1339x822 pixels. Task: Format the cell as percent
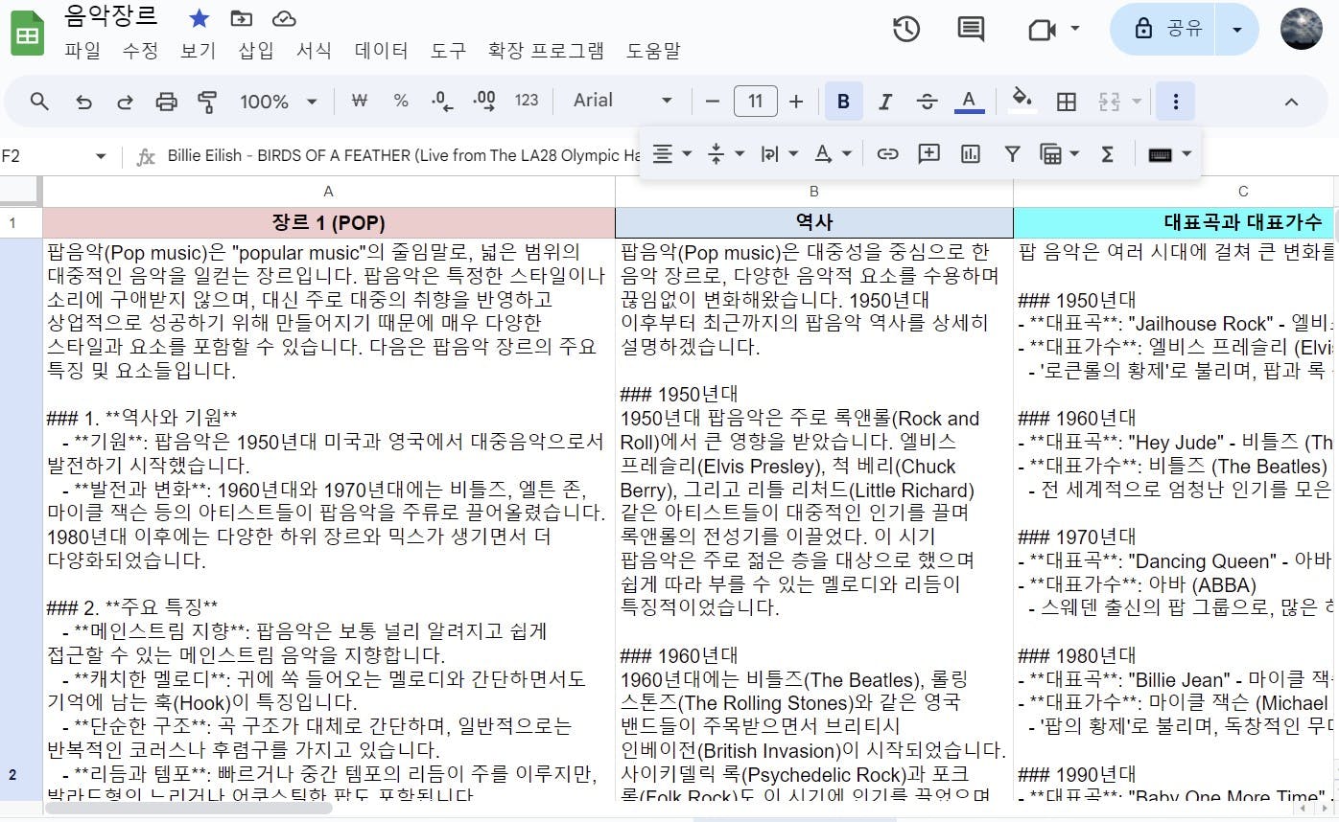tap(401, 101)
